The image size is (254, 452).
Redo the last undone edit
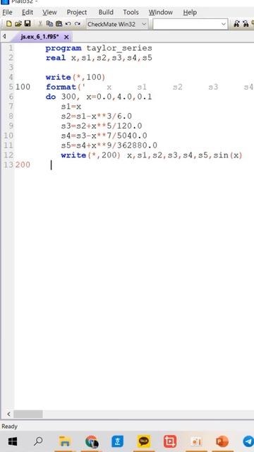click(x=77, y=24)
